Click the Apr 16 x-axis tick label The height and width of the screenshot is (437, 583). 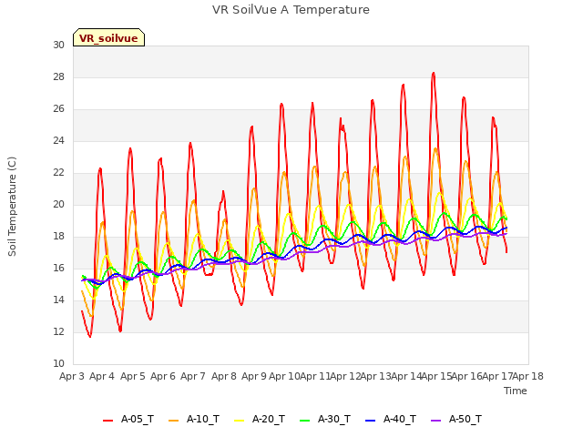[x=467, y=376]
